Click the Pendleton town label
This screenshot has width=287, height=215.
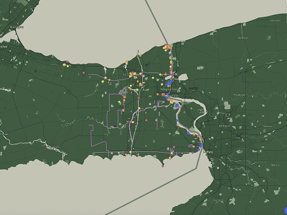239,95
